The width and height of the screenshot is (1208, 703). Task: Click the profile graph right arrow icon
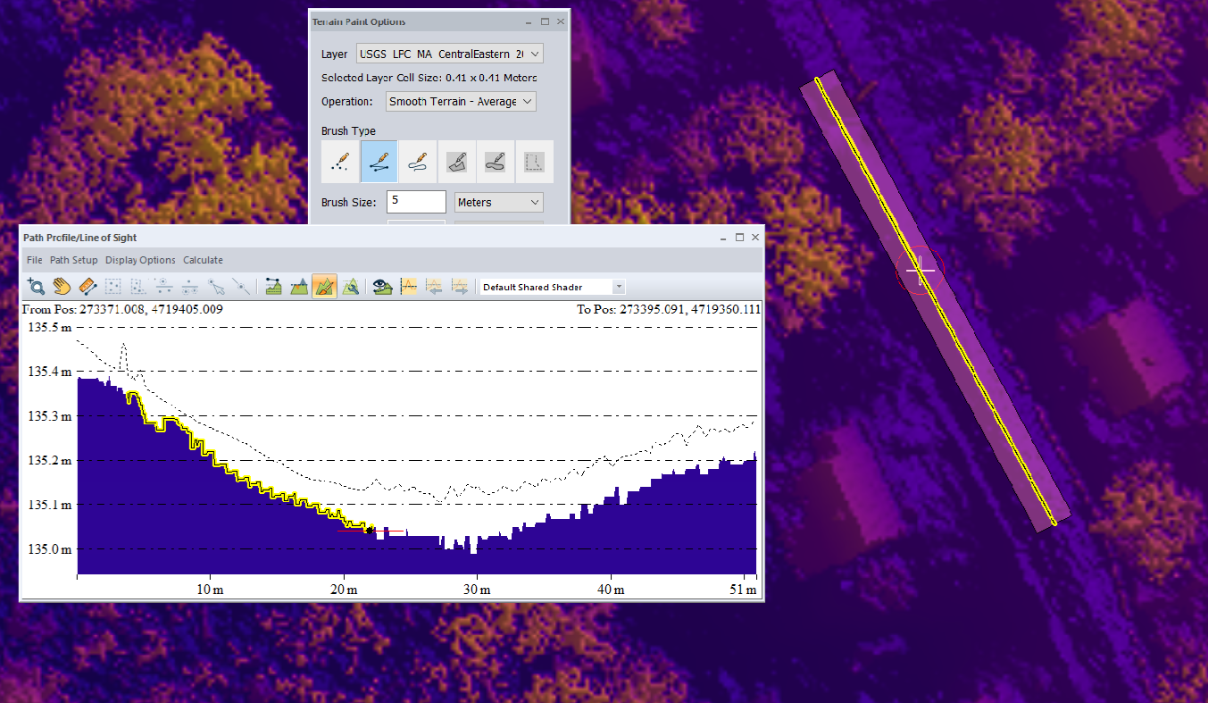tap(460, 287)
